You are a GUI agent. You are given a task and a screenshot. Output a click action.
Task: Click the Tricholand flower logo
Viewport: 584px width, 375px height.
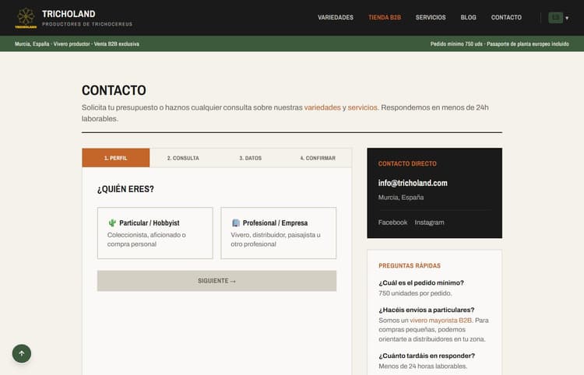tap(26, 18)
